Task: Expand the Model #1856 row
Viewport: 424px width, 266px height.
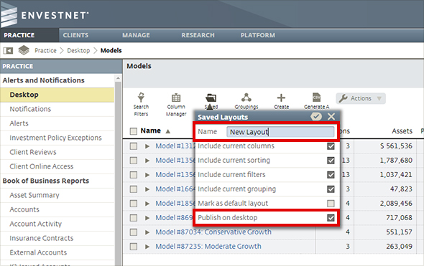Action: coord(147,204)
